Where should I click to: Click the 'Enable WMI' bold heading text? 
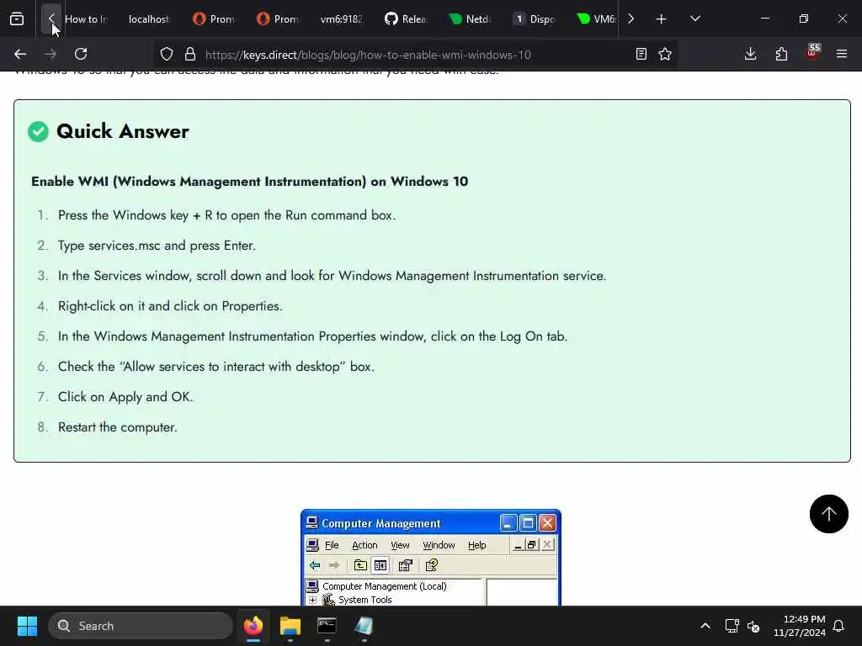[x=249, y=182]
